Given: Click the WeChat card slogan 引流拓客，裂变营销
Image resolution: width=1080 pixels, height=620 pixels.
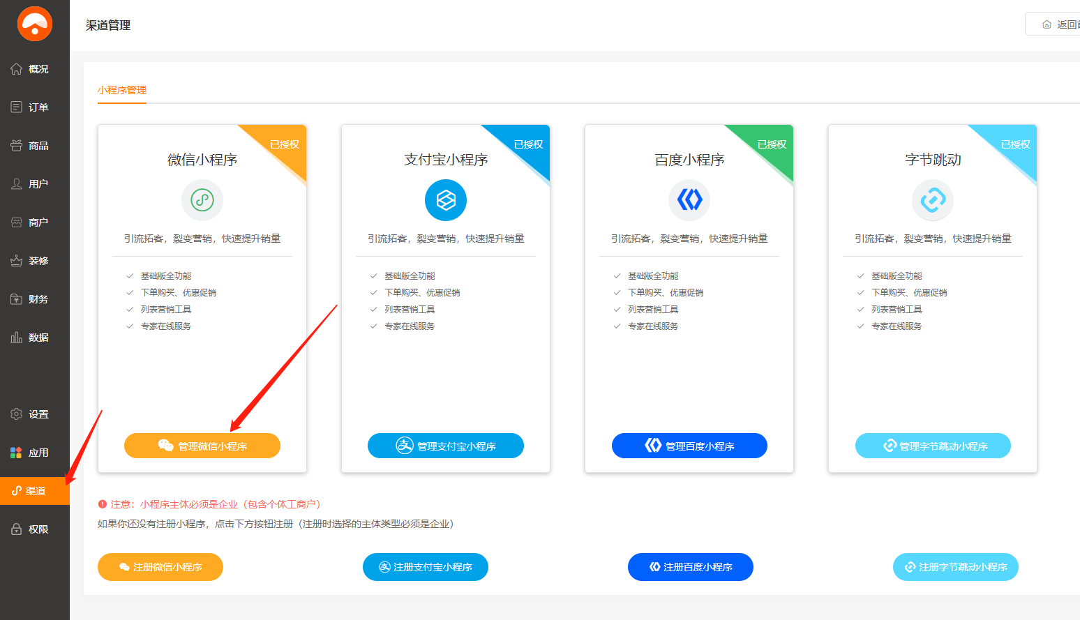Looking at the screenshot, I should coord(202,239).
